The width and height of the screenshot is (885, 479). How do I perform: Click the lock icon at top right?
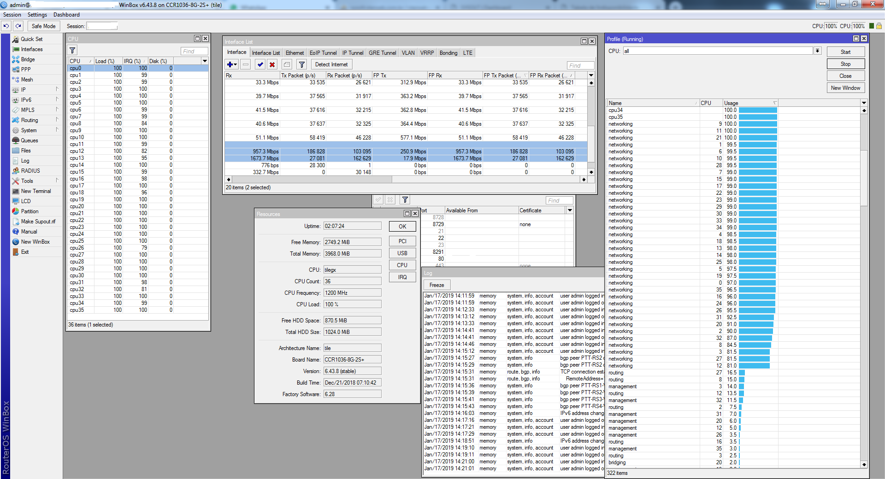tap(879, 26)
